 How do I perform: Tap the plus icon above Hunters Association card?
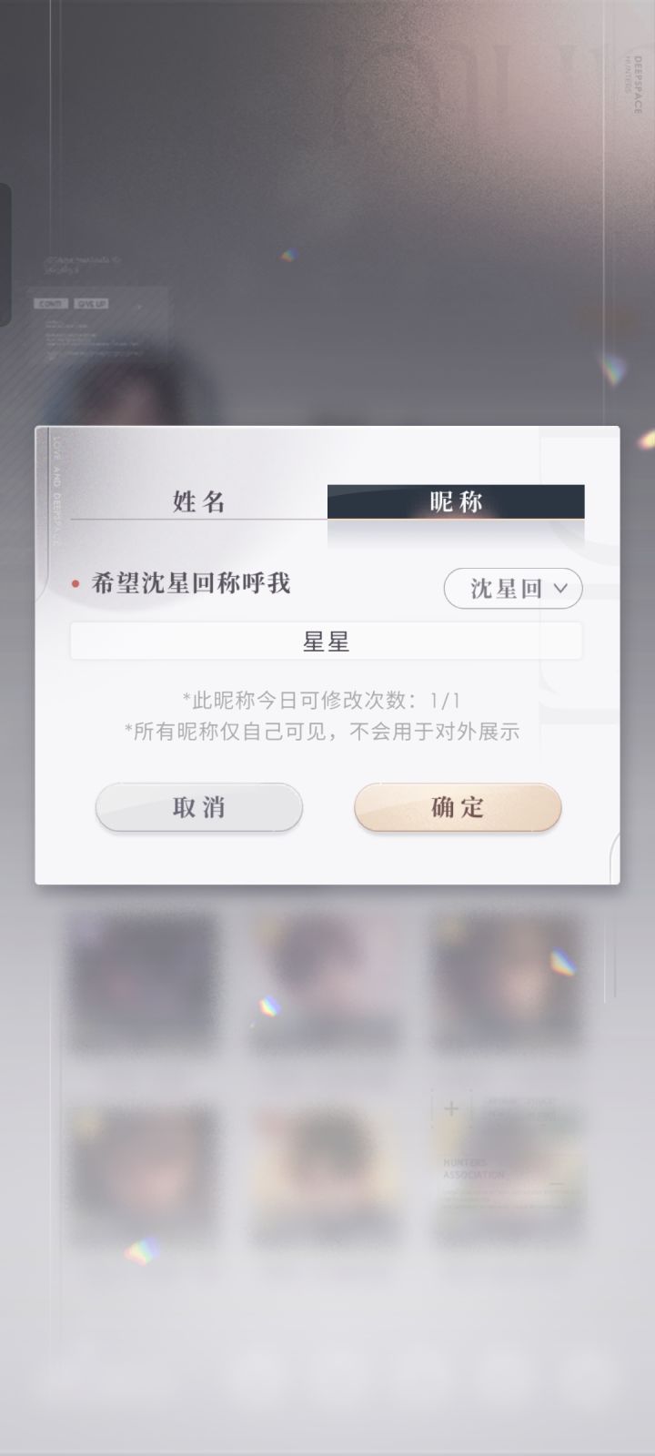pyautogui.click(x=451, y=1108)
